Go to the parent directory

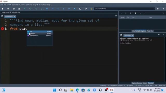click(163, 9)
